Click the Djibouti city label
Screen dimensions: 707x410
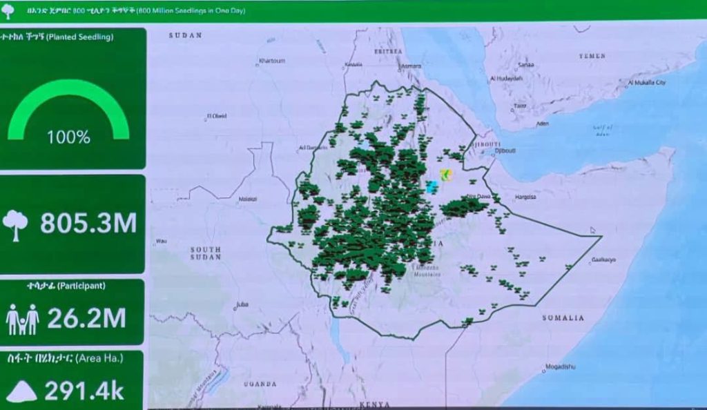point(505,150)
